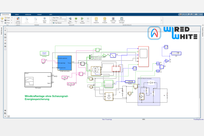
Task: Click the quick-access undo icon
Action: [184, 14]
